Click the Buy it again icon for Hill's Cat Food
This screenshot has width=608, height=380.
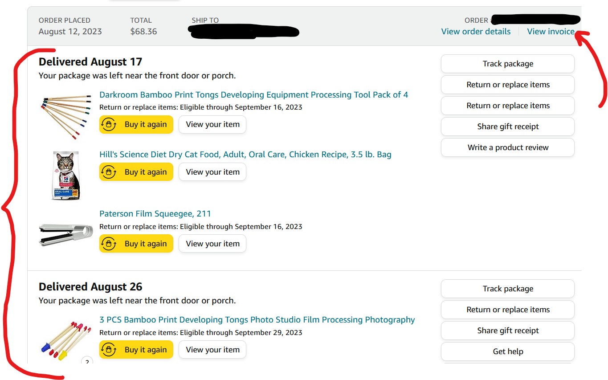click(109, 172)
